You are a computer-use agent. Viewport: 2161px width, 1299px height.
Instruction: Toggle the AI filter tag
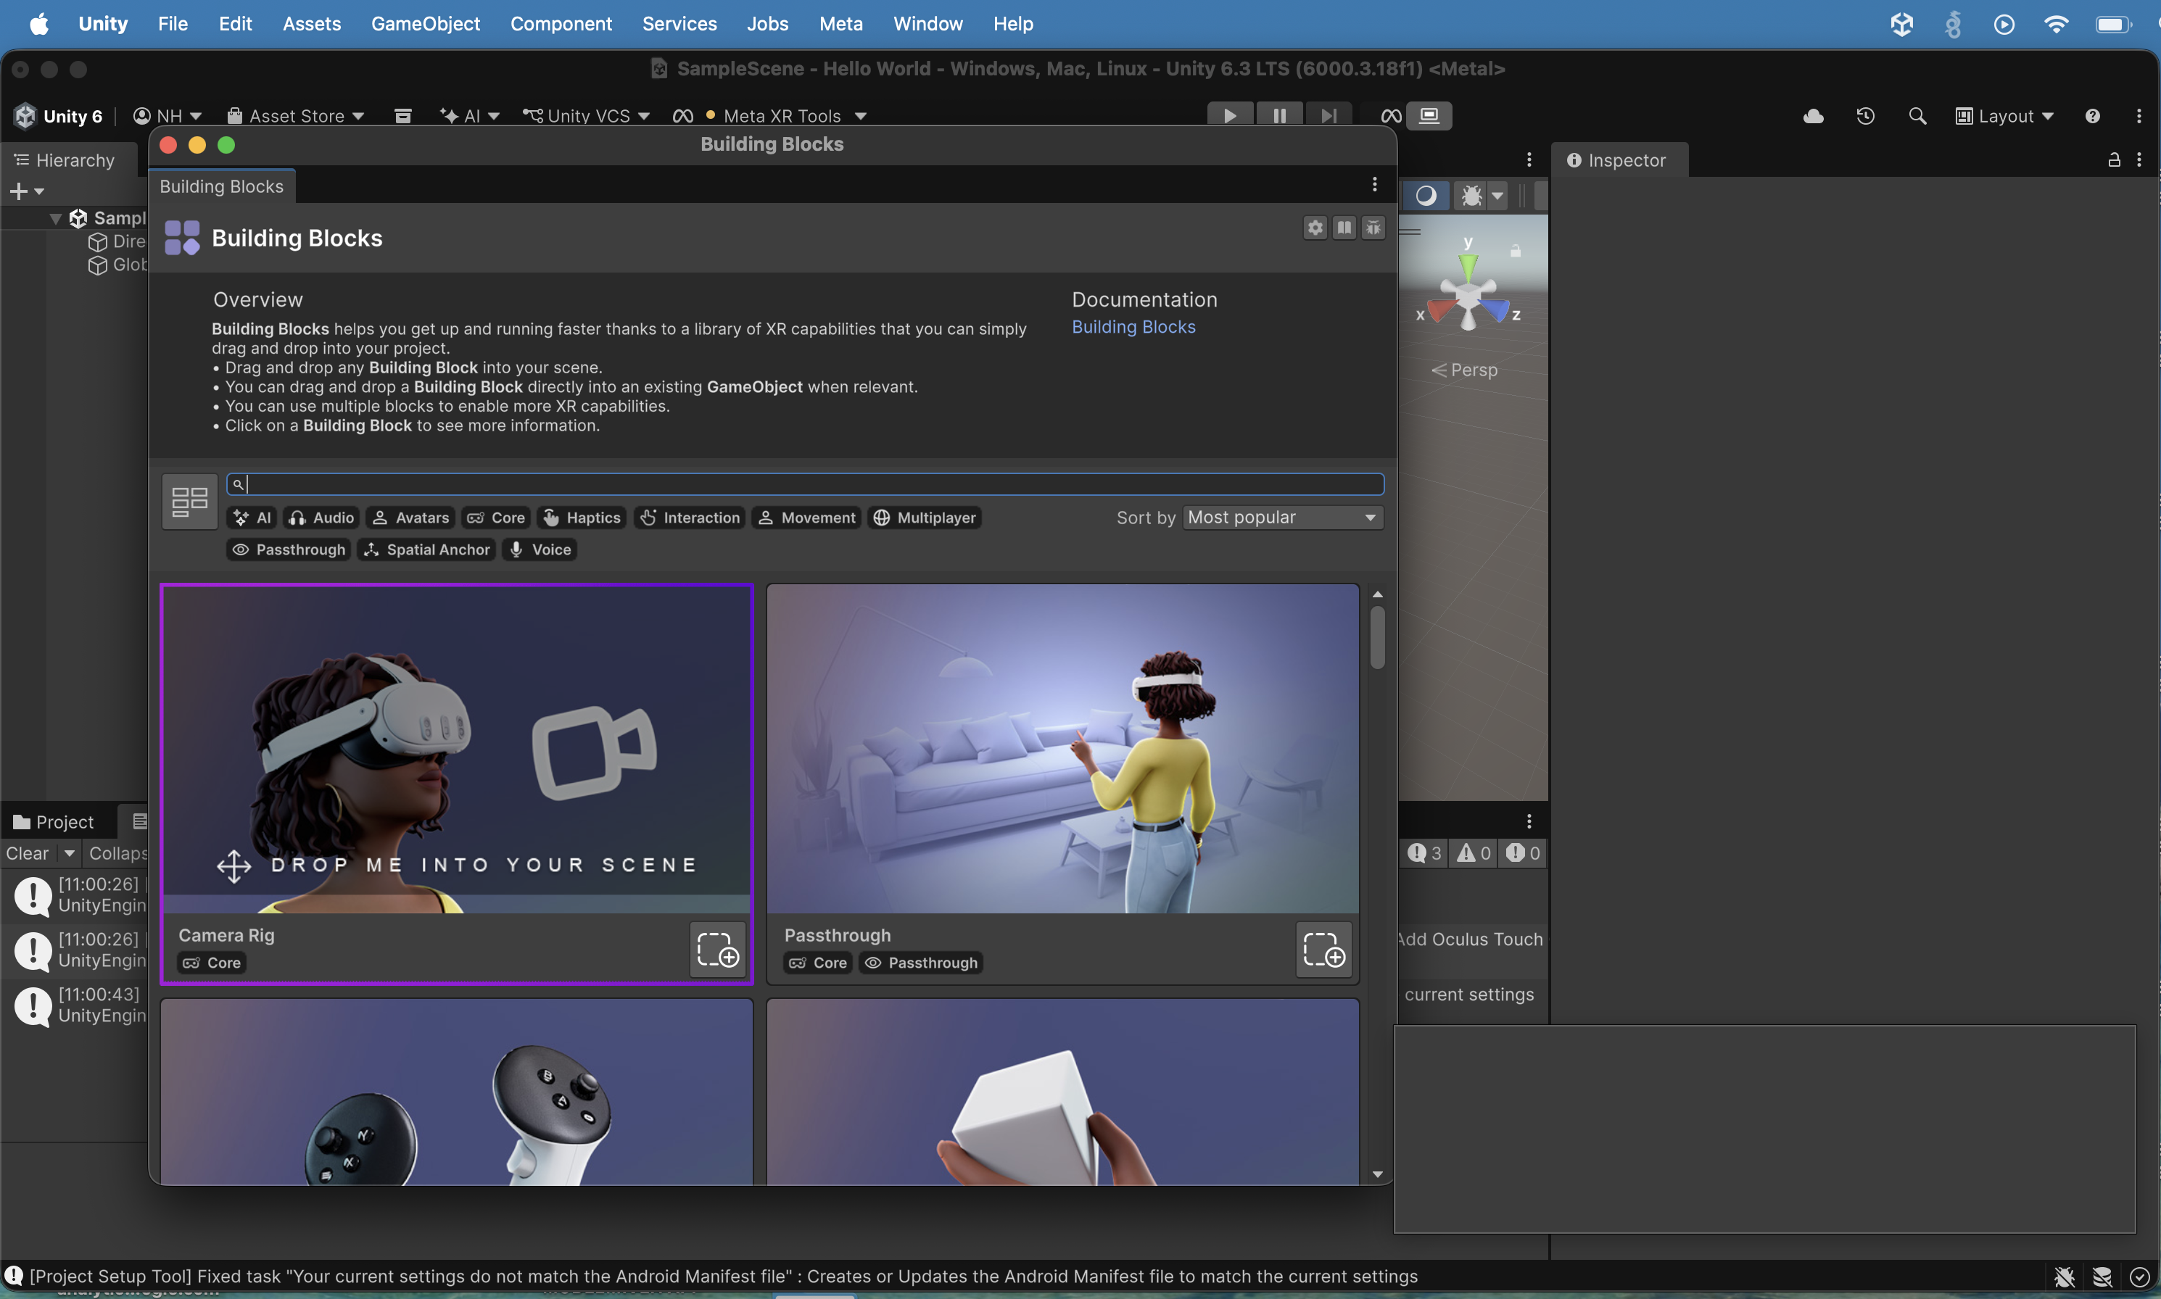coord(252,518)
